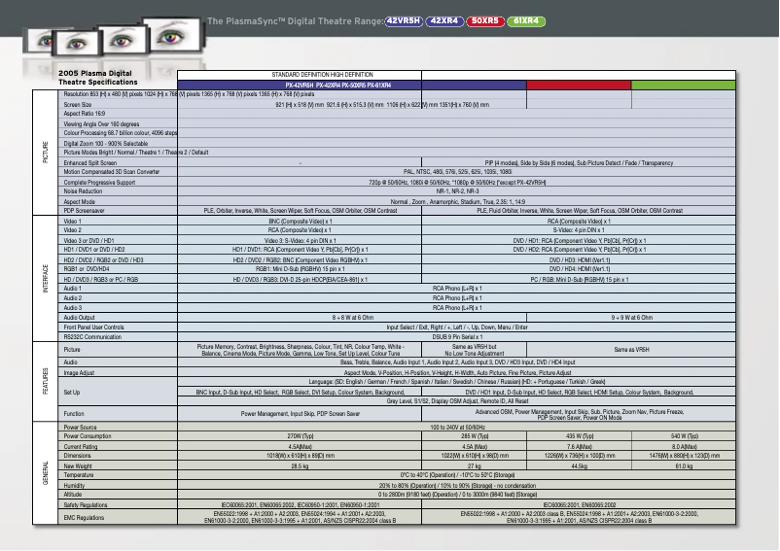Click '8 + 8 W at 6 Ohm' cell
This screenshot has width=780, height=551.
click(352, 318)
